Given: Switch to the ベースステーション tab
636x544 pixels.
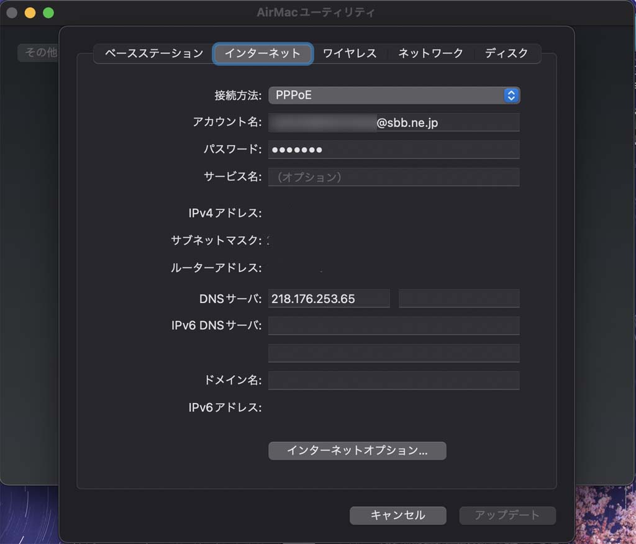Looking at the screenshot, I should click(x=153, y=53).
